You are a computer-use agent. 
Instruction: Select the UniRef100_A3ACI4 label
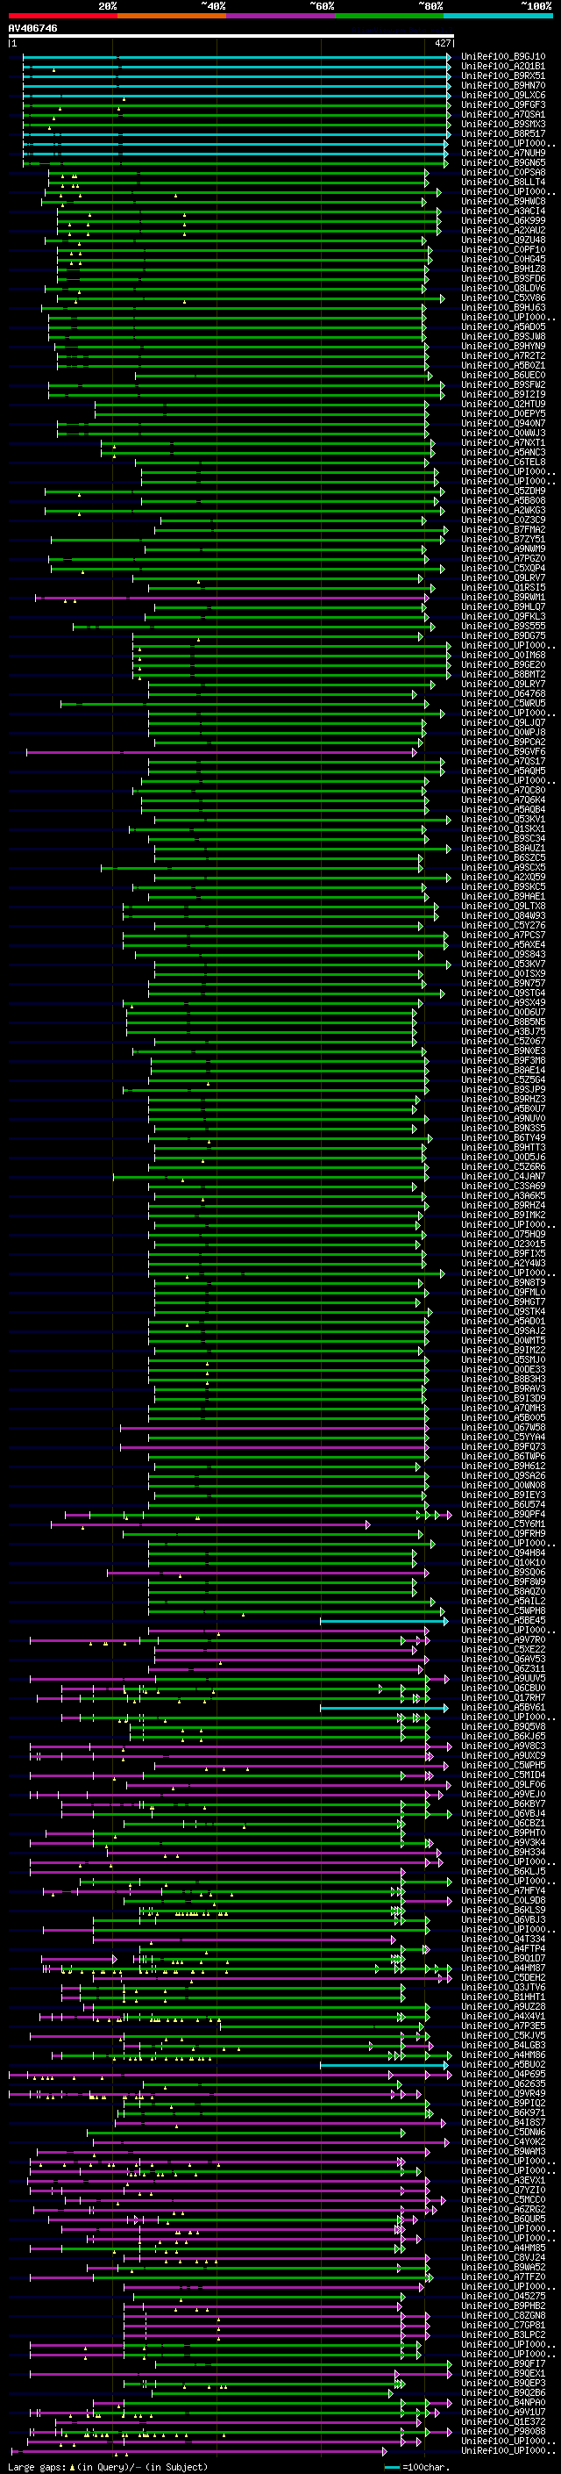click(x=502, y=212)
